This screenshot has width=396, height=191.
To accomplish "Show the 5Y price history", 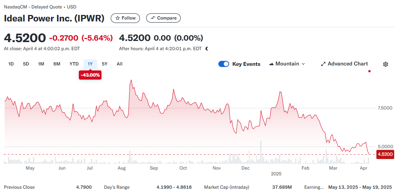I will pos(105,64).
